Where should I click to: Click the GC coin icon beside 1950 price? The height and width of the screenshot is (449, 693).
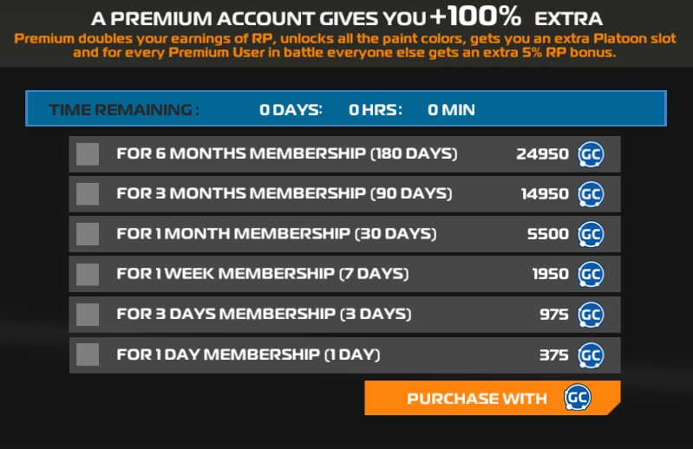coord(591,274)
